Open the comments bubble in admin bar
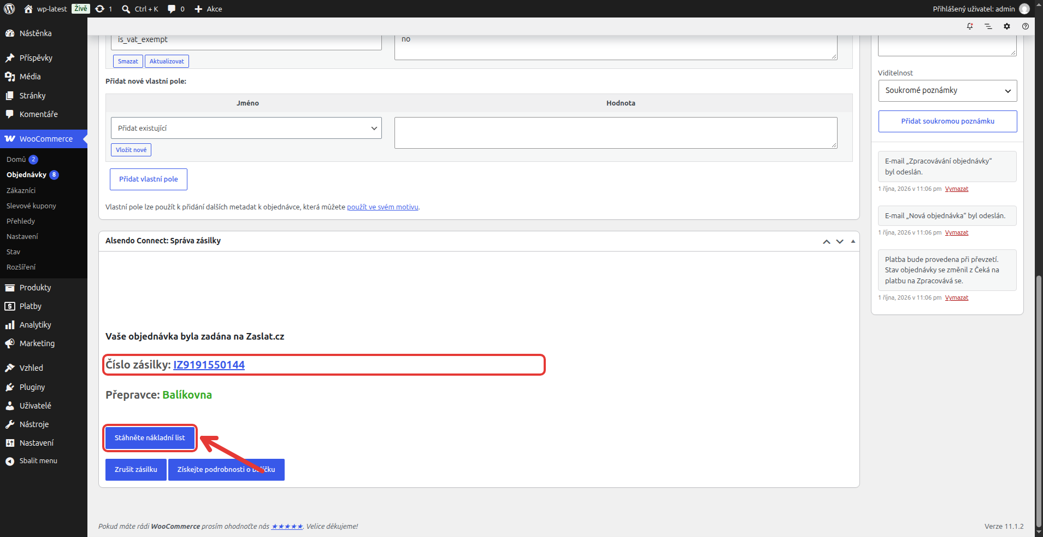The image size is (1043, 537). tap(172, 9)
